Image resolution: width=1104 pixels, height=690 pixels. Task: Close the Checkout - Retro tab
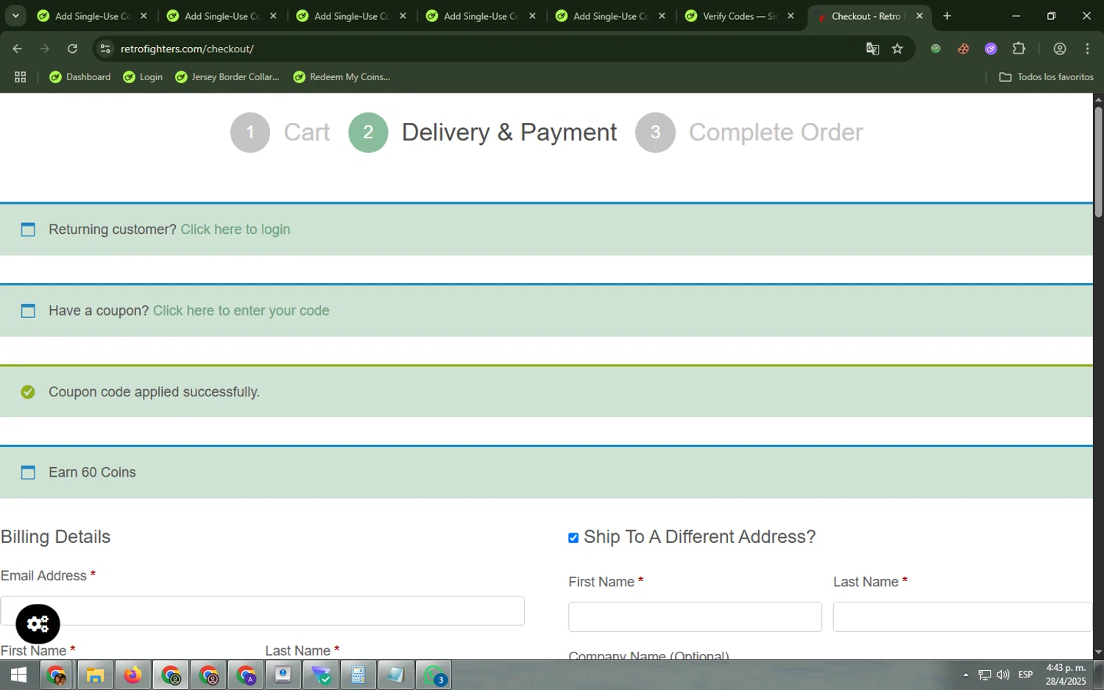click(x=919, y=16)
